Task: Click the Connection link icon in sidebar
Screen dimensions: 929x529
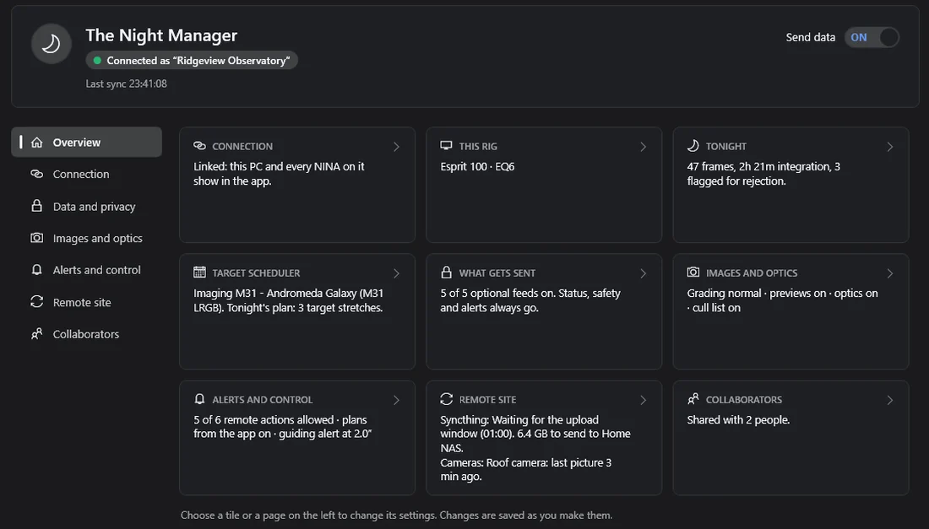Action: [36, 174]
